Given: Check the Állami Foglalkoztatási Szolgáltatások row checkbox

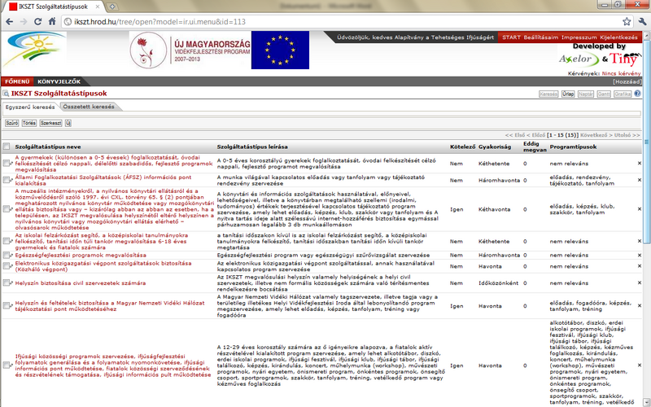Looking at the screenshot, I should click(x=6, y=180).
